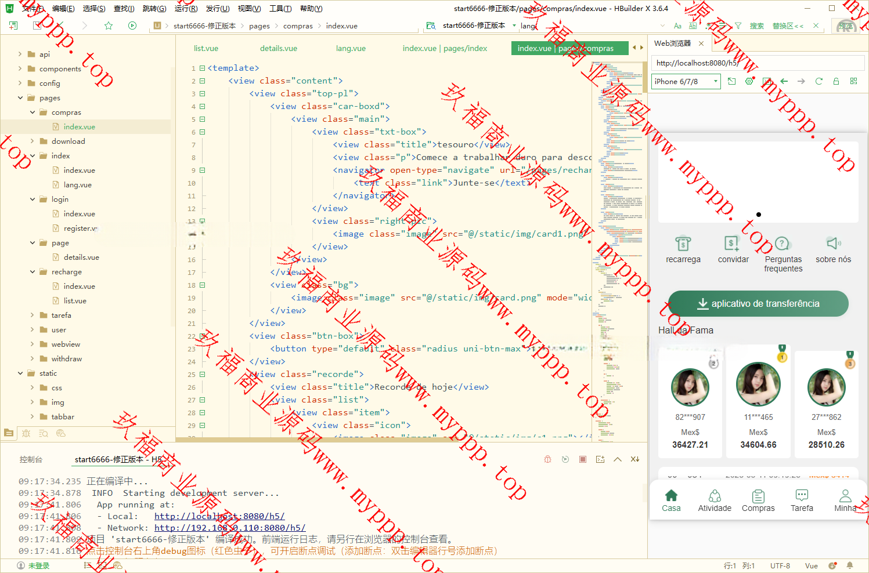Open the iPhone 6/7/8 device dropdown
The image size is (869, 573).
pos(686,82)
